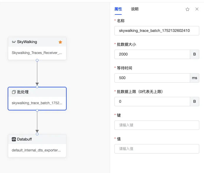Screen dimensions: 204x173
Task: Click the 等待时间 field showing 500
Action: (x=152, y=78)
